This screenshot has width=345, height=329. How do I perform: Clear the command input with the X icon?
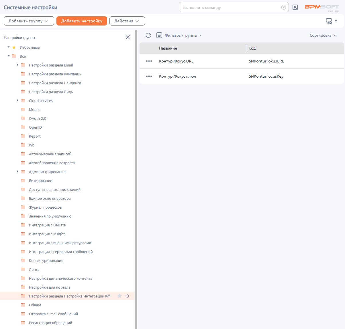point(284,7)
